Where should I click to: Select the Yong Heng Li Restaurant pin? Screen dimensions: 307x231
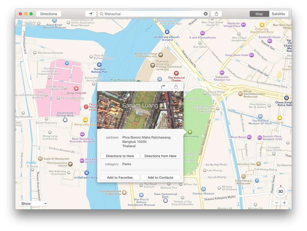(x=243, y=176)
